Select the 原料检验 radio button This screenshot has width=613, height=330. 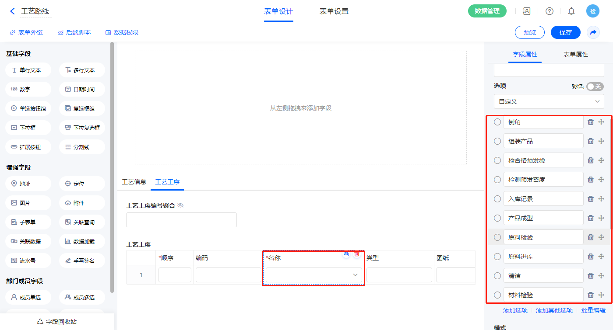497,237
